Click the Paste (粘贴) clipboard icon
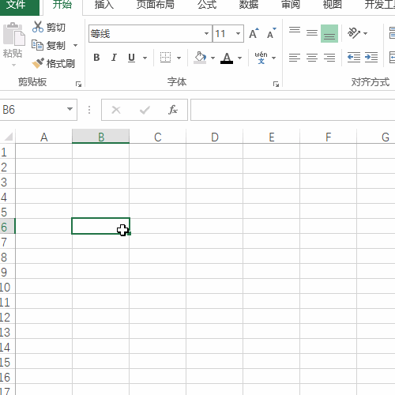 tap(13, 34)
